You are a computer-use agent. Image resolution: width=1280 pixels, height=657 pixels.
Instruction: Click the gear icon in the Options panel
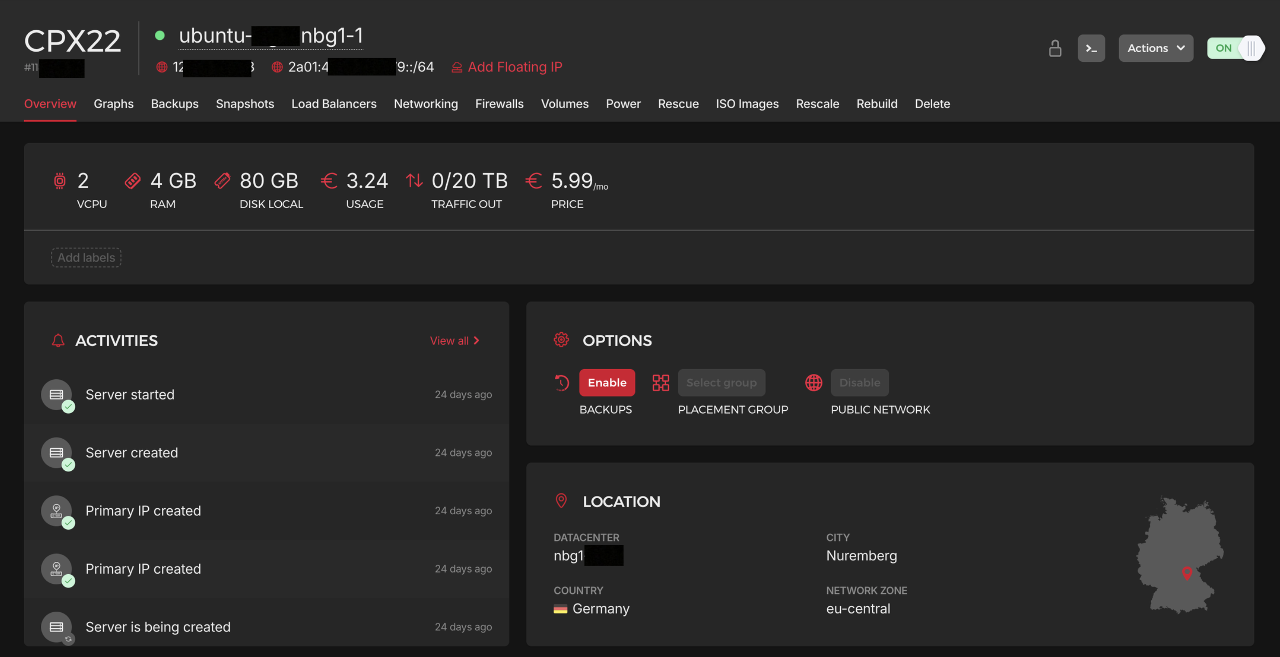click(562, 340)
